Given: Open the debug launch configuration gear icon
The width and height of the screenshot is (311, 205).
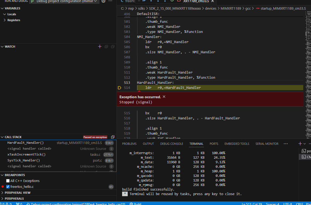Looking at the screenshot, I should click(104, 2).
